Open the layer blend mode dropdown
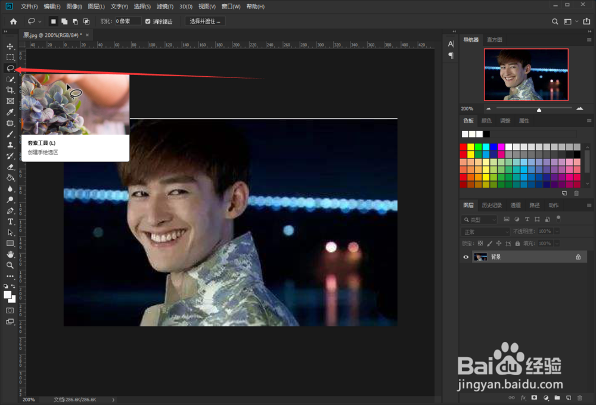596x405 pixels. coord(485,232)
